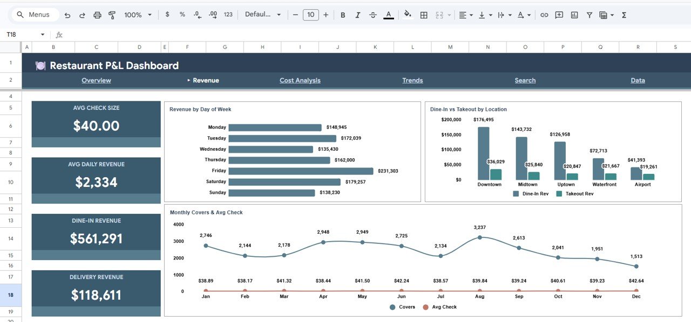This screenshot has width=691, height=322.
Task: Decrease decimal places
Action: [197, 15]
